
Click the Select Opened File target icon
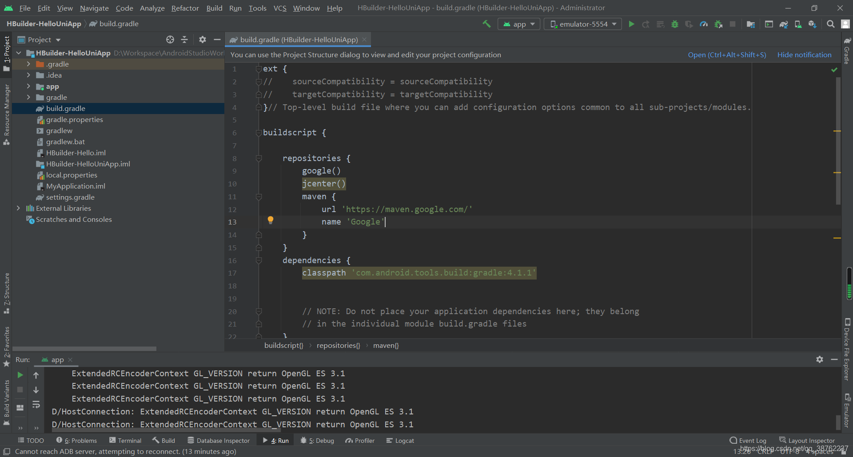tap(170, 39)
